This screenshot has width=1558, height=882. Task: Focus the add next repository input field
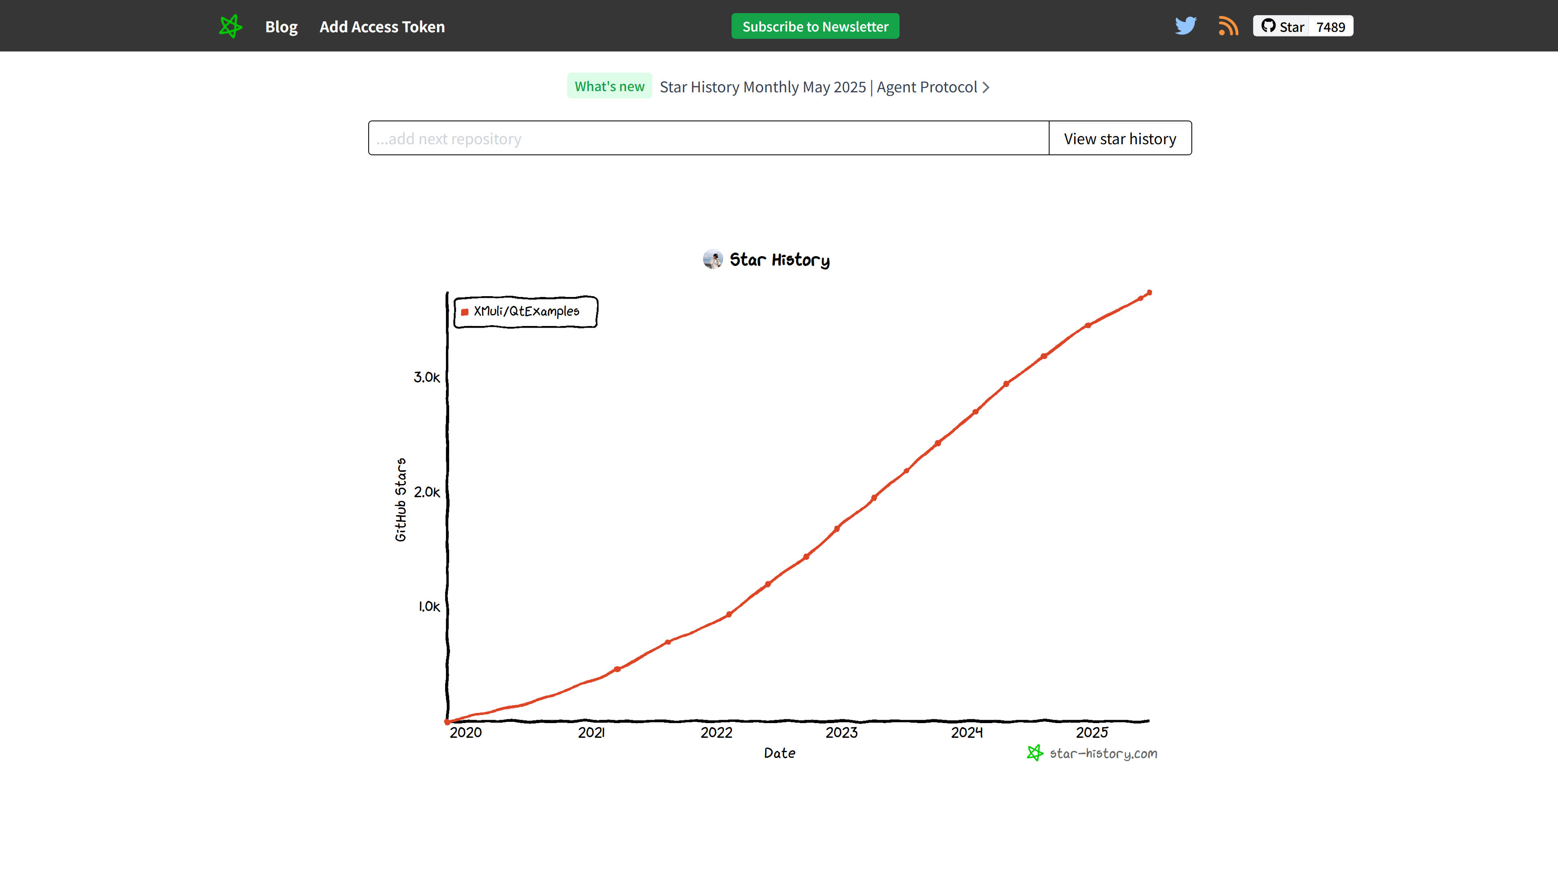coord(708,138)
